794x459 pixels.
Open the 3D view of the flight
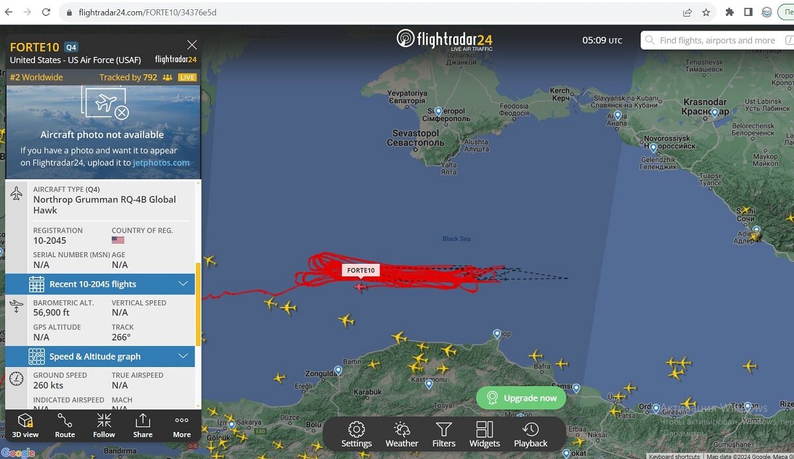25,425
